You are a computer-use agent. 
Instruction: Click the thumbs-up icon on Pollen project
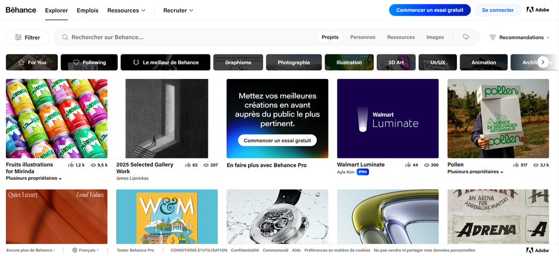tap(516, 165)
